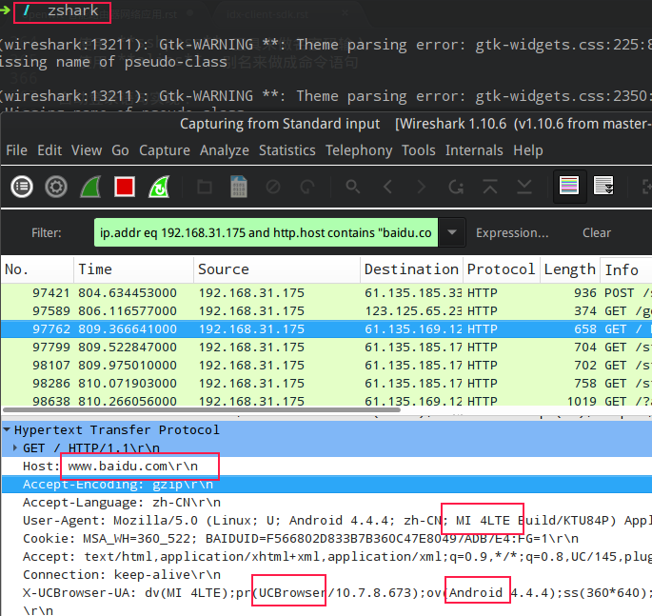
Task: Stop the running capture with red square
Action: 125,187
